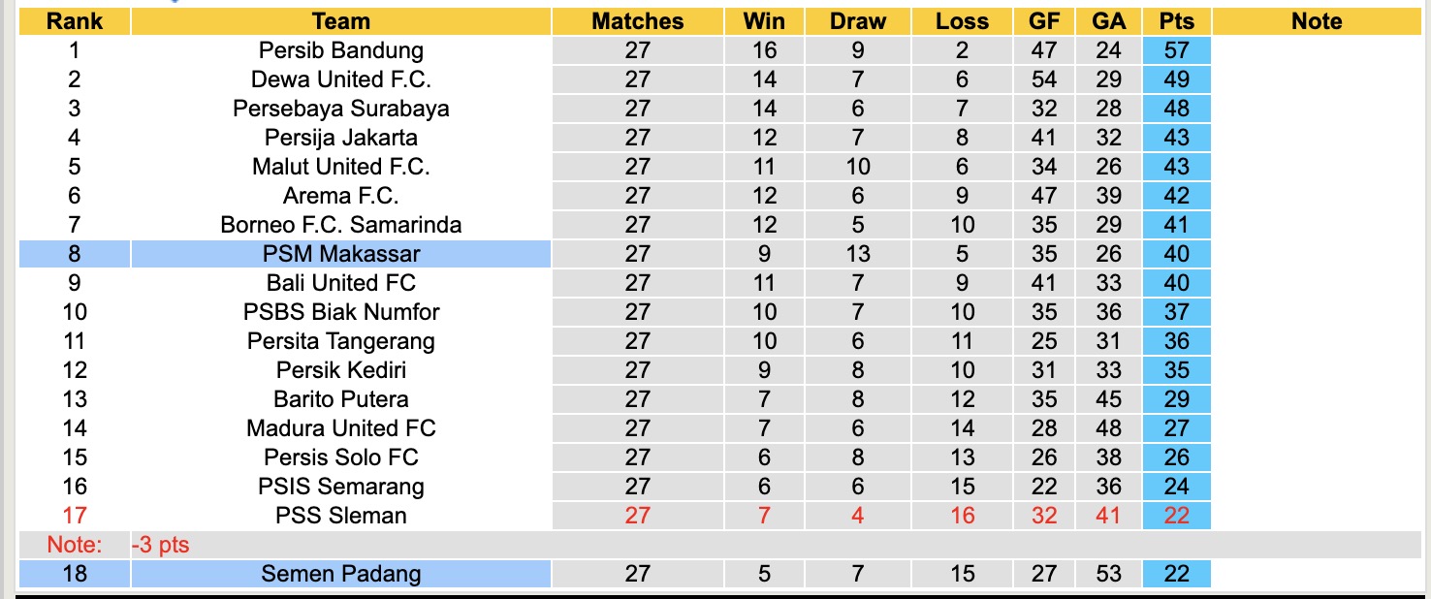Select the red rank 17 cell
The height and width of the screenshot is (599, 1431).
(75, 516)
